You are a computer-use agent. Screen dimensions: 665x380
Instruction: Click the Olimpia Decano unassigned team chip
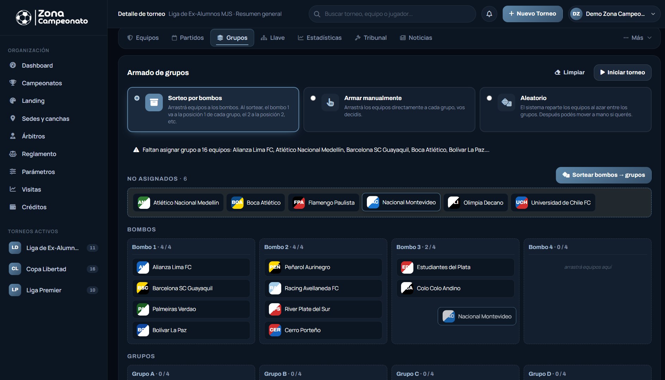click(x=475, y=203)
